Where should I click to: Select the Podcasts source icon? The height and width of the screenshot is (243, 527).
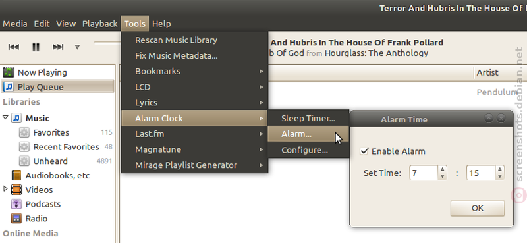16,204
